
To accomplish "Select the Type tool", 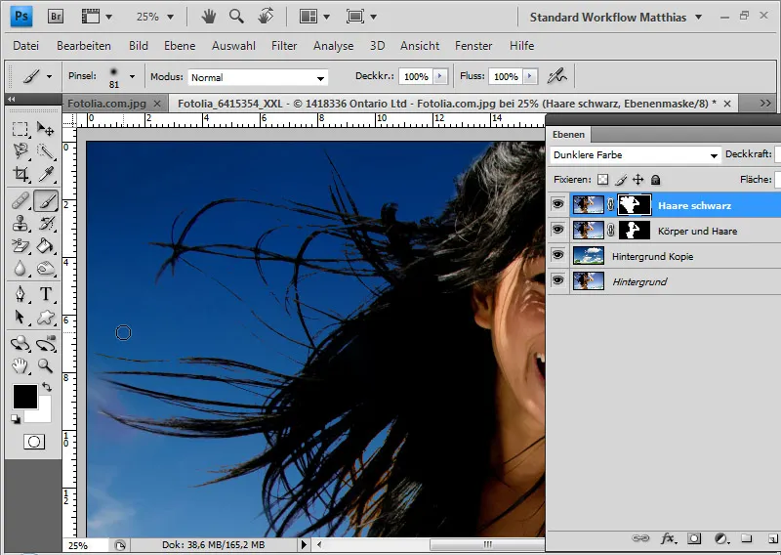I will (x=46, y=294).
